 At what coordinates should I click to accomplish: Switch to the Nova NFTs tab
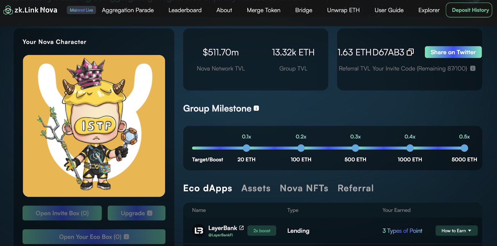(x=304, y=188)
